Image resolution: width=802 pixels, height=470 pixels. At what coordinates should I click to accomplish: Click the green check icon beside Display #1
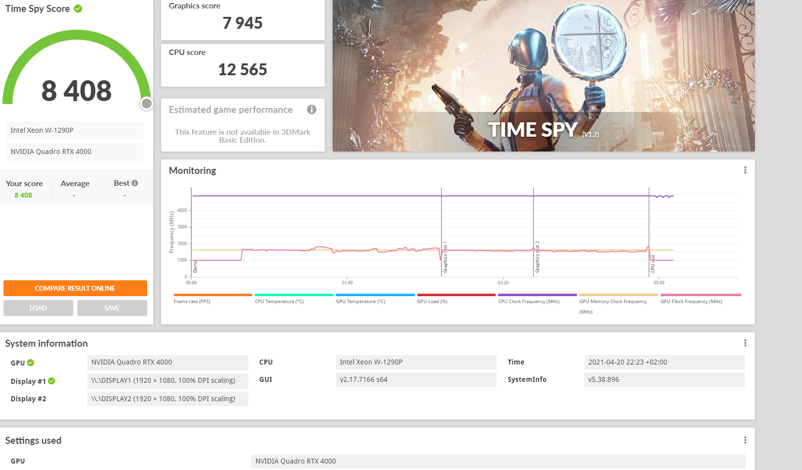[52, 381]
